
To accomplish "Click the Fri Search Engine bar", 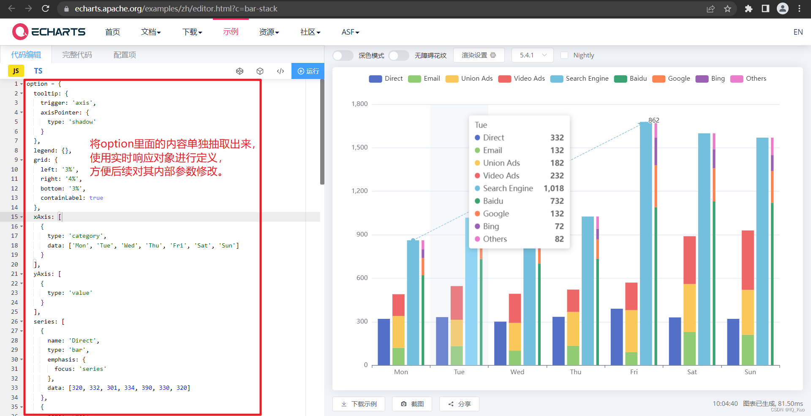I will coord(646,244).
